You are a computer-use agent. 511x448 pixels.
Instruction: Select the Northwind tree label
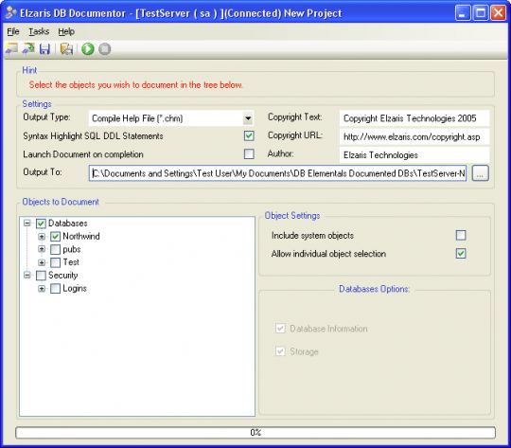tap(81, 236)
